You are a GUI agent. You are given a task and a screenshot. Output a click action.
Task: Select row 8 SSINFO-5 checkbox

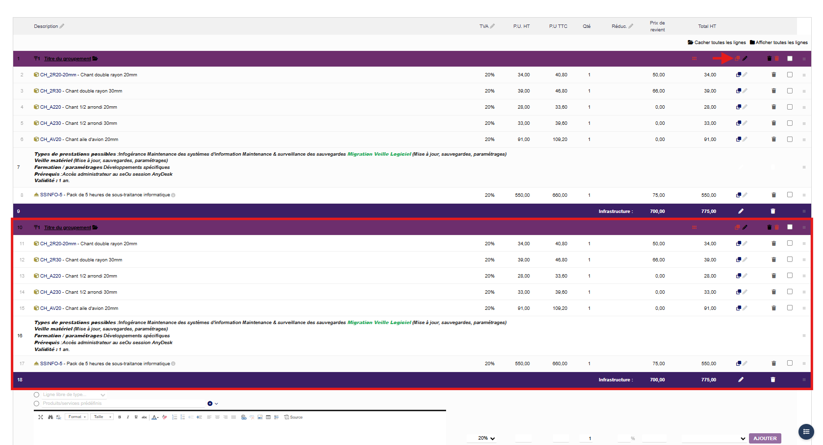pos(790,194)
